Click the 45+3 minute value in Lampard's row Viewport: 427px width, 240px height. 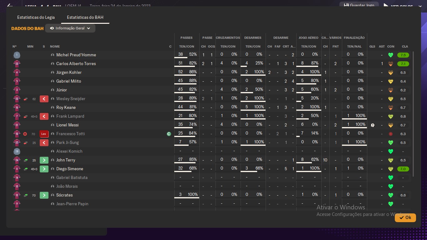pyautogui.click(x=34, y=117)
